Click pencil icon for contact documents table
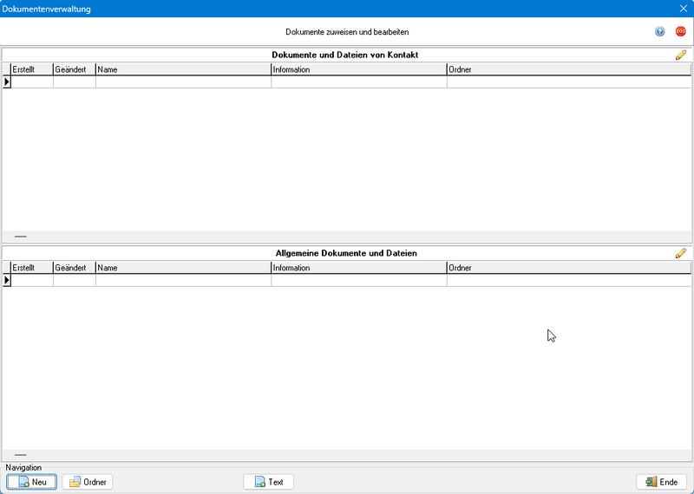Image resolution: width=694 pixels, height=494 pixels. point(681,55)
